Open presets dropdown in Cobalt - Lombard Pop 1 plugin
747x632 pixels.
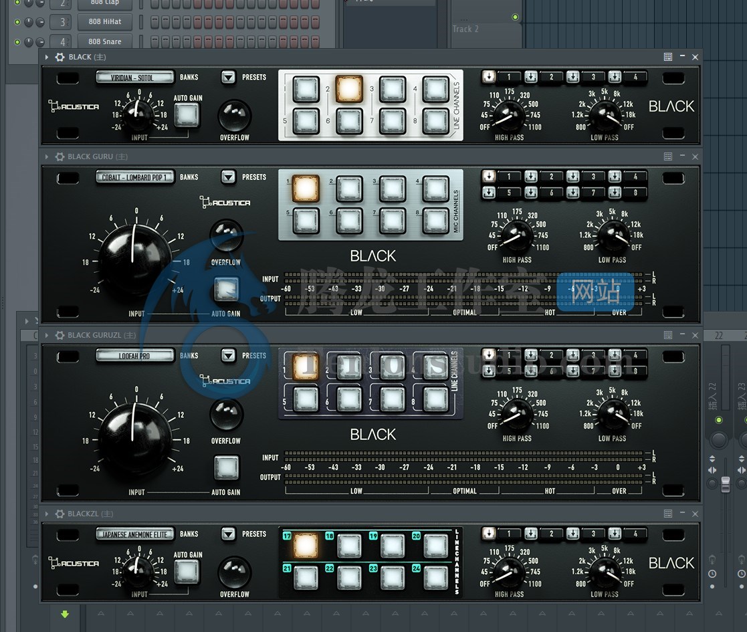pos(228,177)
